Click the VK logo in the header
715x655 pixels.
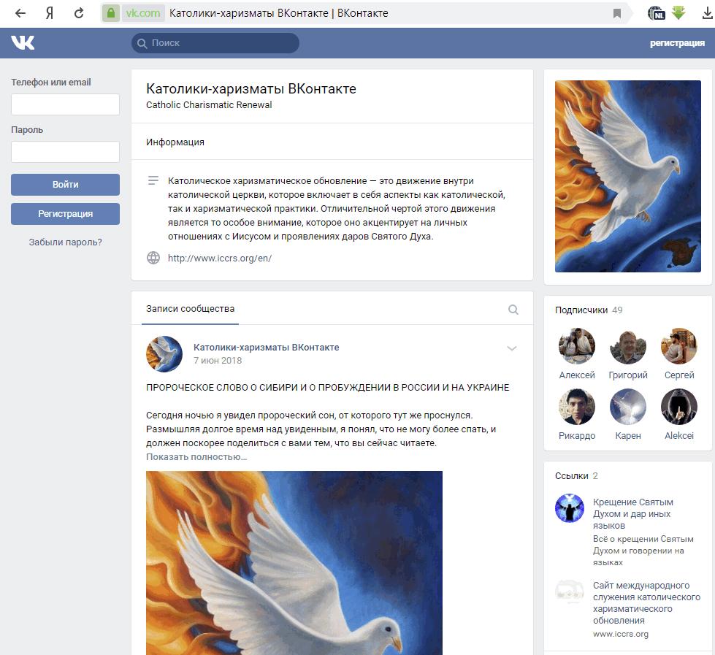pos(23,43)
